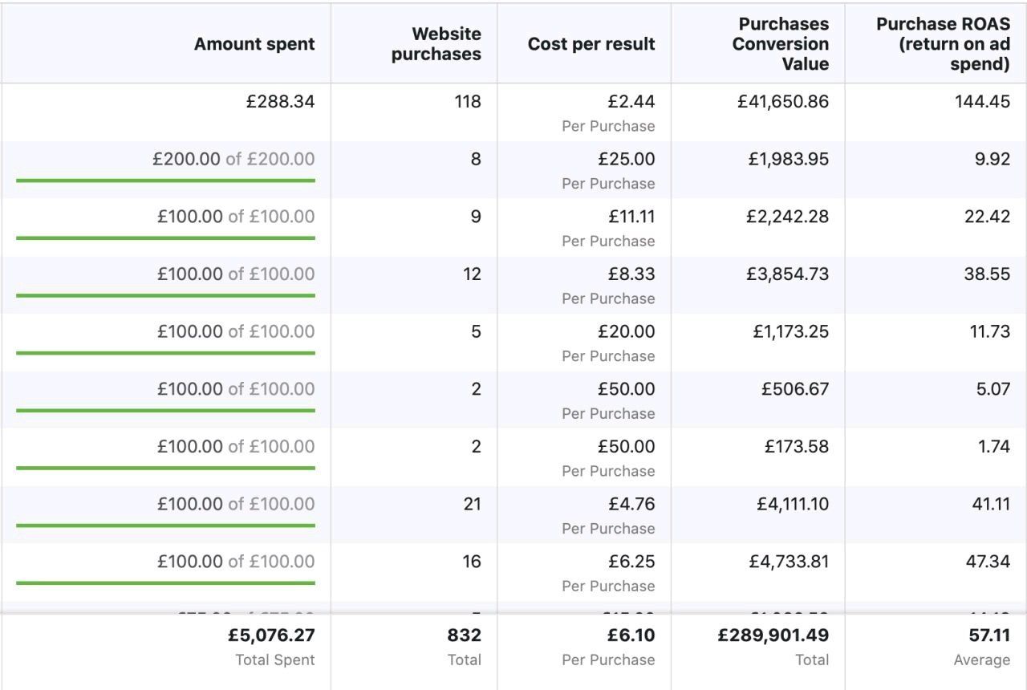The height and width of the screenshot is (690, 1027).
Task: Select the 57.11 average ROAS summary
Action: point(989,635)
